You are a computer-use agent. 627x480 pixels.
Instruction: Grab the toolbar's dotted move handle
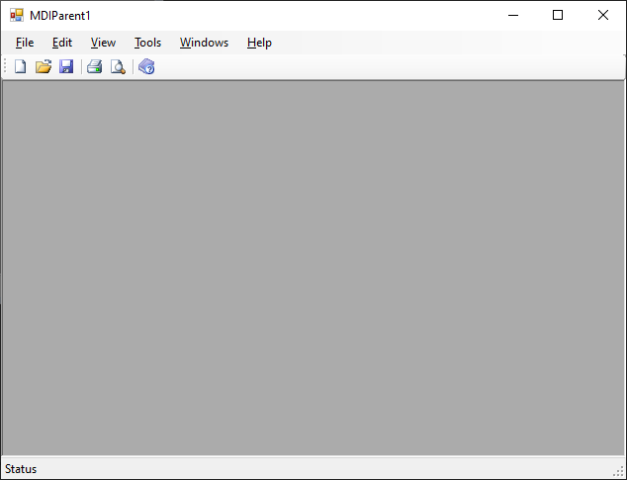click(x=6, y=67)
